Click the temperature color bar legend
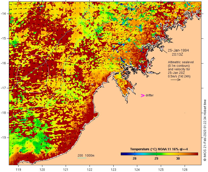 [x=159, y=154]
